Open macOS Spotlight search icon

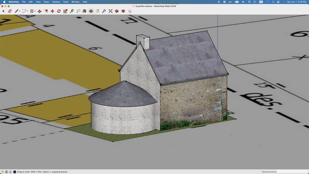(x=273, y=2)
